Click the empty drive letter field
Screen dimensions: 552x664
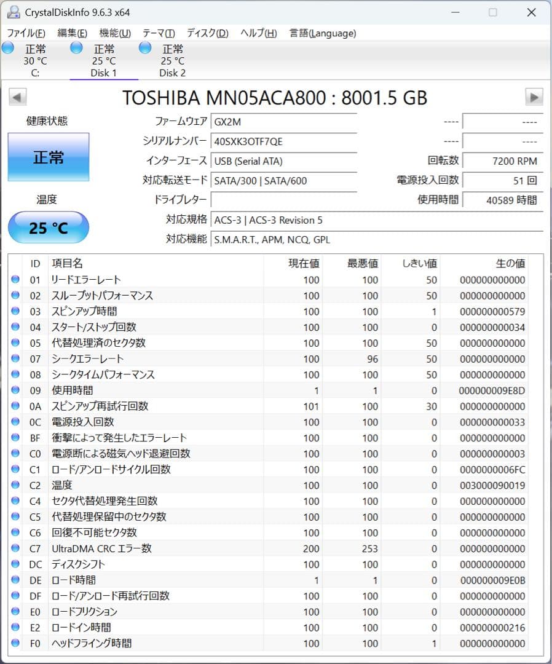(283, 200)
